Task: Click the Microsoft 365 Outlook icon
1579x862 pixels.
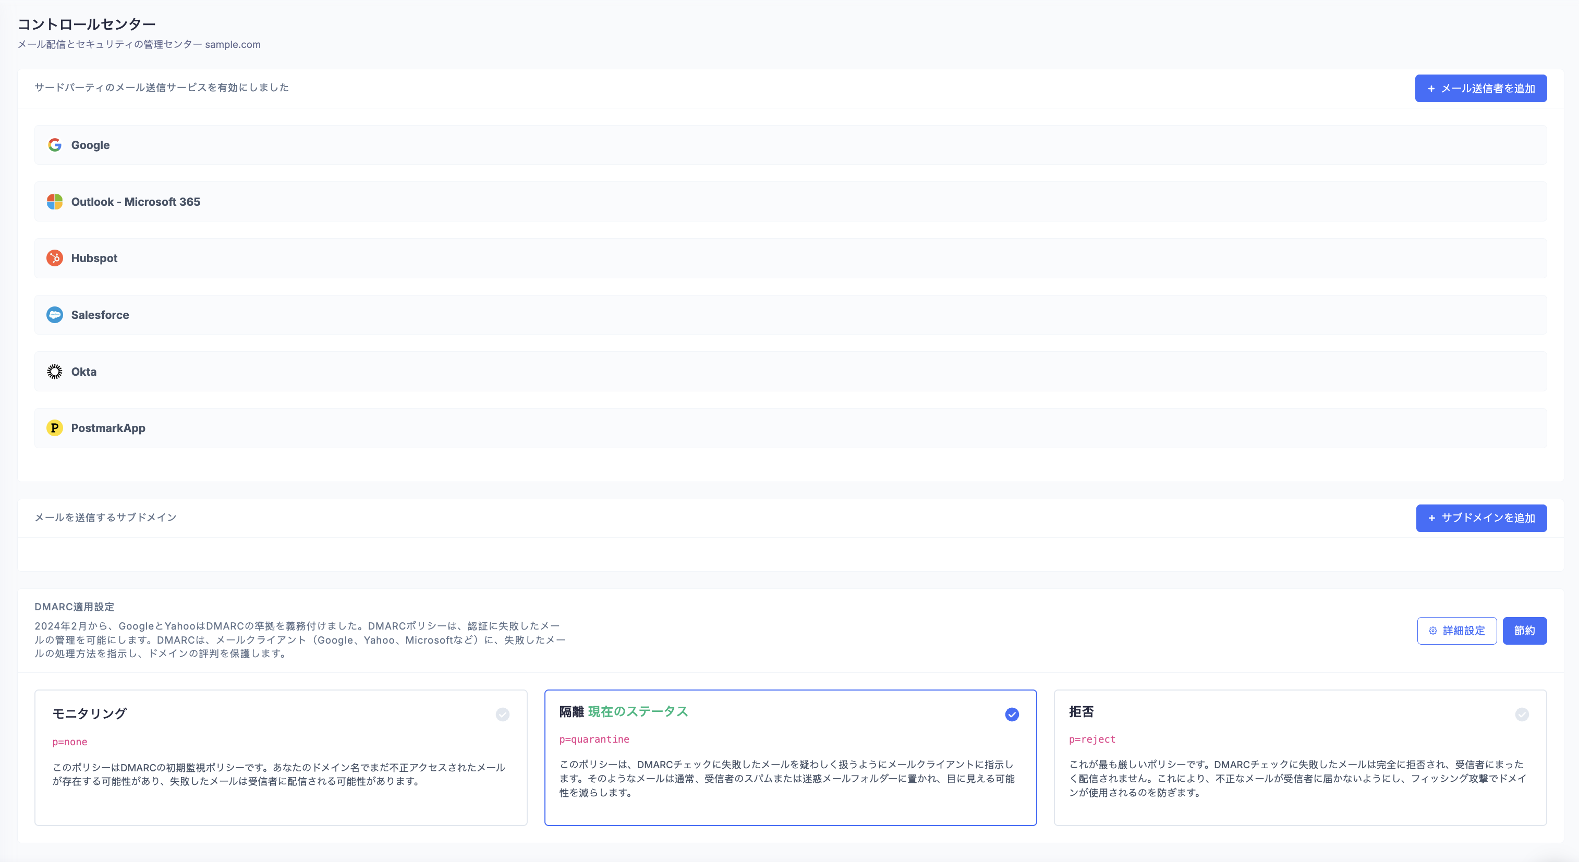Action: pyautogui.click(x=55, y=202)
